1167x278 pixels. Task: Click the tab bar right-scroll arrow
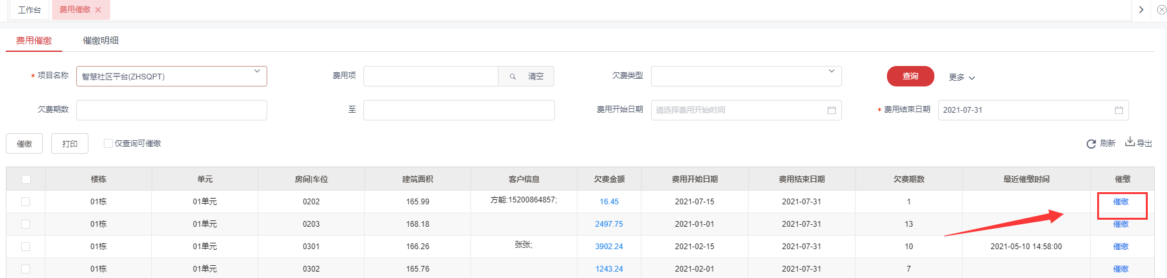(1141, 10)
